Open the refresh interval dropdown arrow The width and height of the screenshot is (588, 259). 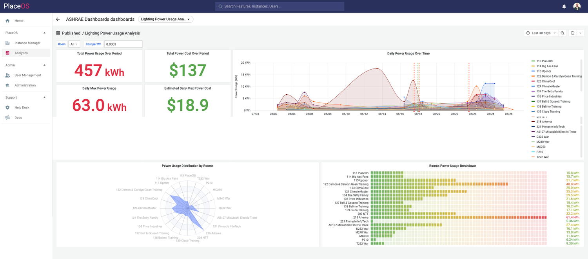(x=580, y=33)
